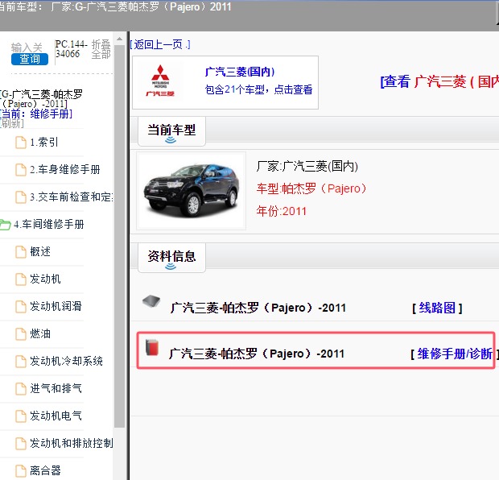Select the 发动机和排放控制 page icon
Viewport: 499px width, 480px height.
click(21, 444)
